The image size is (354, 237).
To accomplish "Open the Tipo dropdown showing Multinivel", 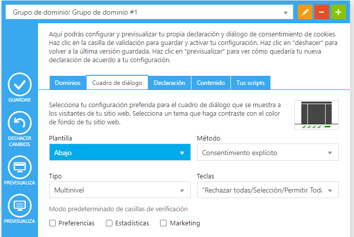I will [x=120, y=190].
